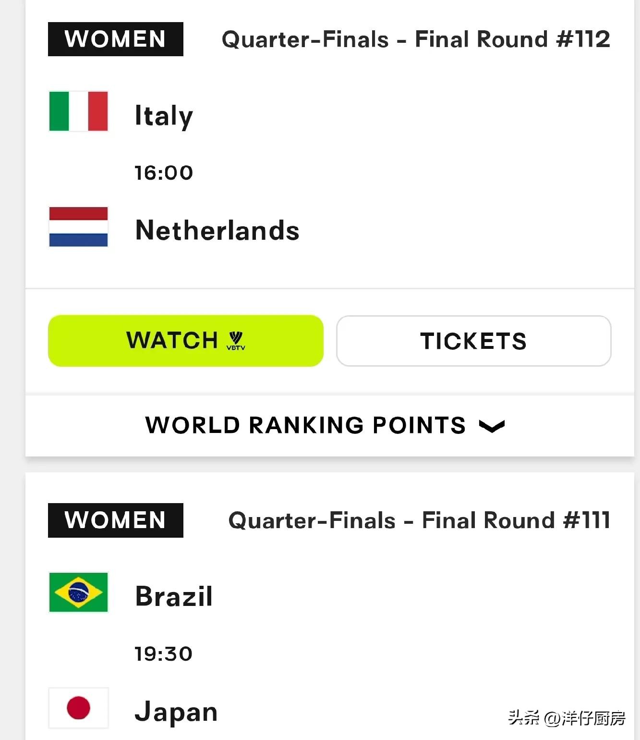Click the Italy flag icon
This screenshot has width=640, height=740.
[78, 111]
